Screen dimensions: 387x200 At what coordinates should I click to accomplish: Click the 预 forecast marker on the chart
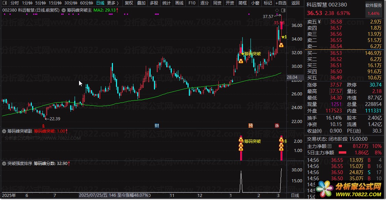[251, 125]
